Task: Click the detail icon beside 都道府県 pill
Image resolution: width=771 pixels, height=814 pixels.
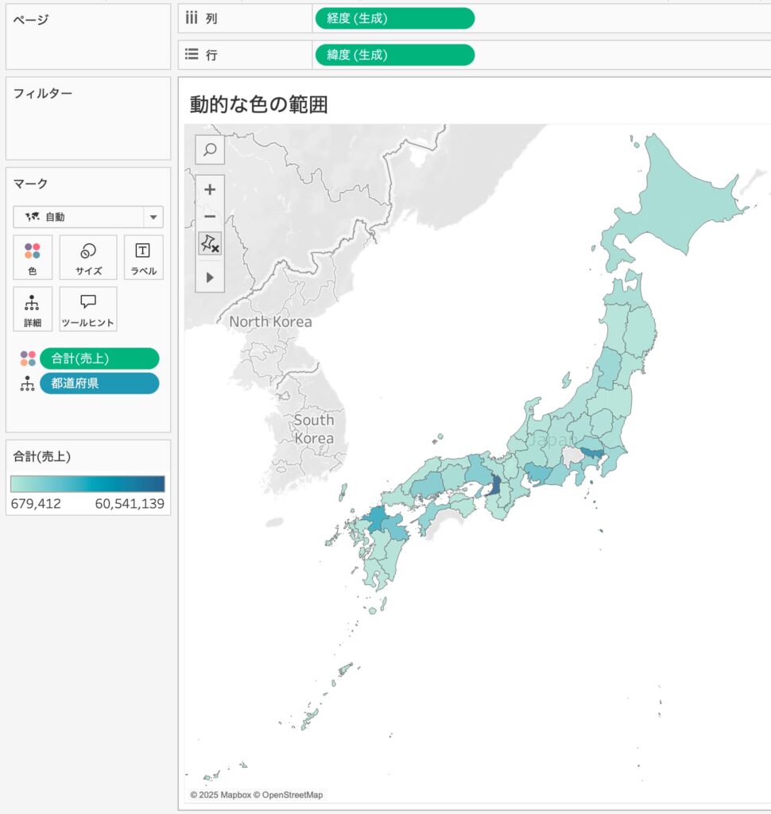Action: click(x=28, y=384)
